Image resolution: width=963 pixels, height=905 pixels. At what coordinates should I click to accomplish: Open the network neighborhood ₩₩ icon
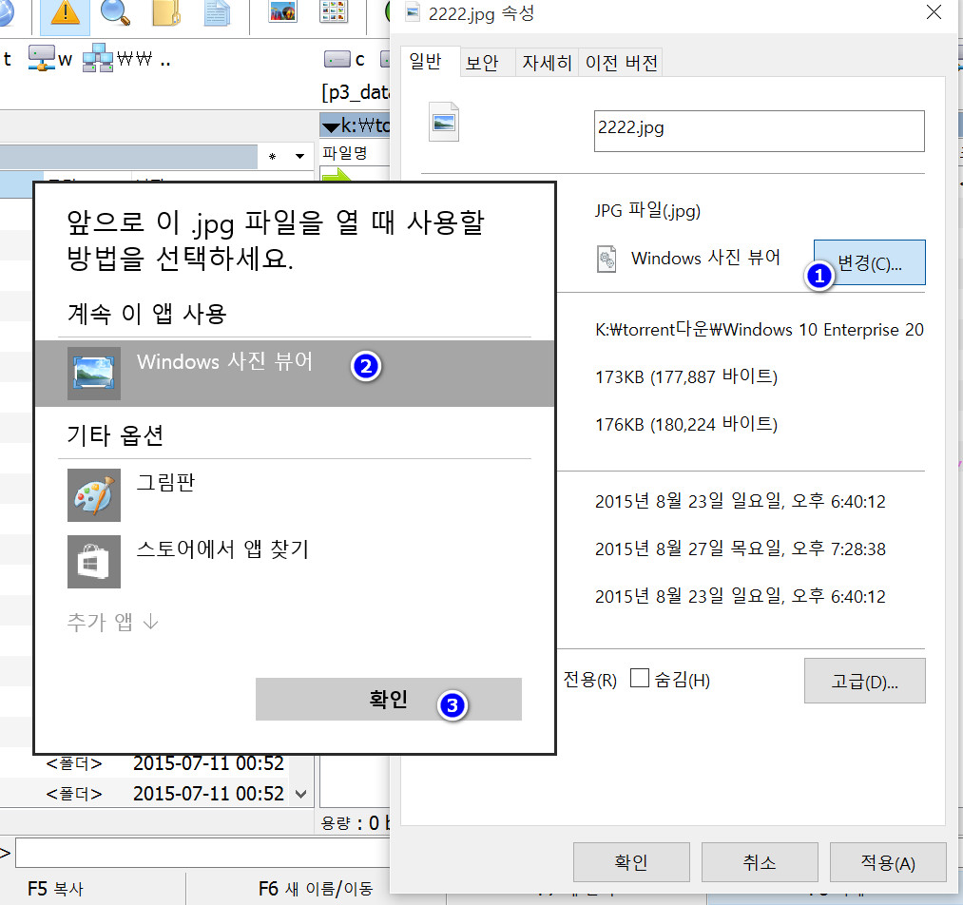coord(117,58)
